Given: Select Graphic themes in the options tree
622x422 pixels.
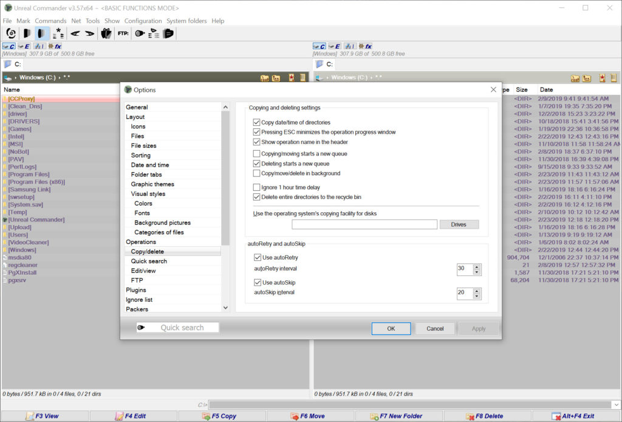Looking at the screenshot, I should tap(152, 184).
